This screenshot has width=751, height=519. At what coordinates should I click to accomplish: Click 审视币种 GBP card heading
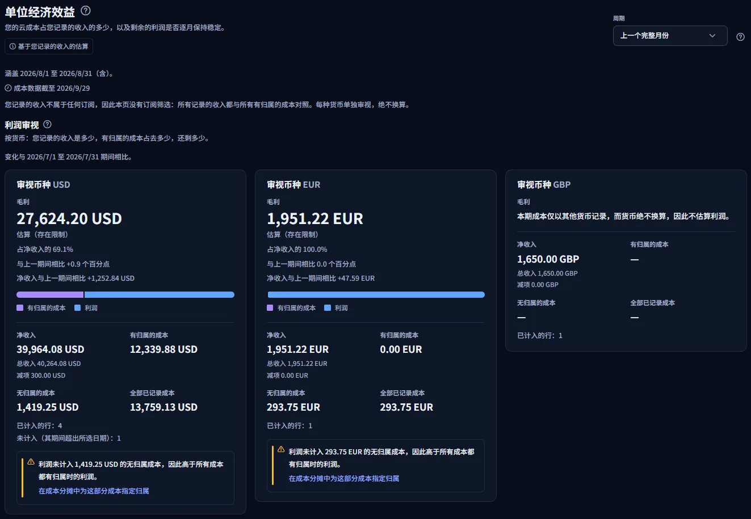[x=544, y=185]
